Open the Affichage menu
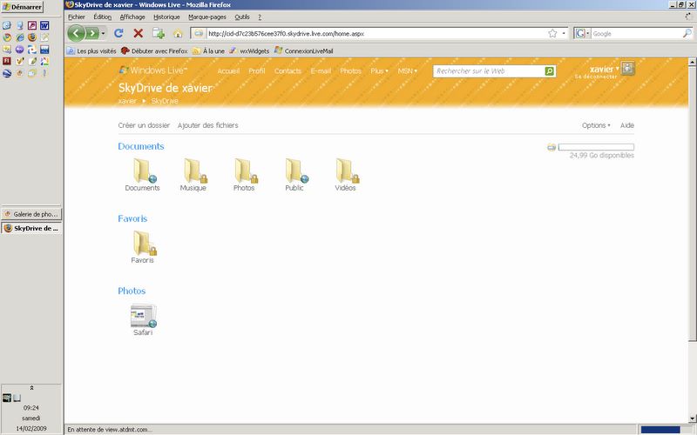This screenshot has width=697, height=435. (132, 17)
